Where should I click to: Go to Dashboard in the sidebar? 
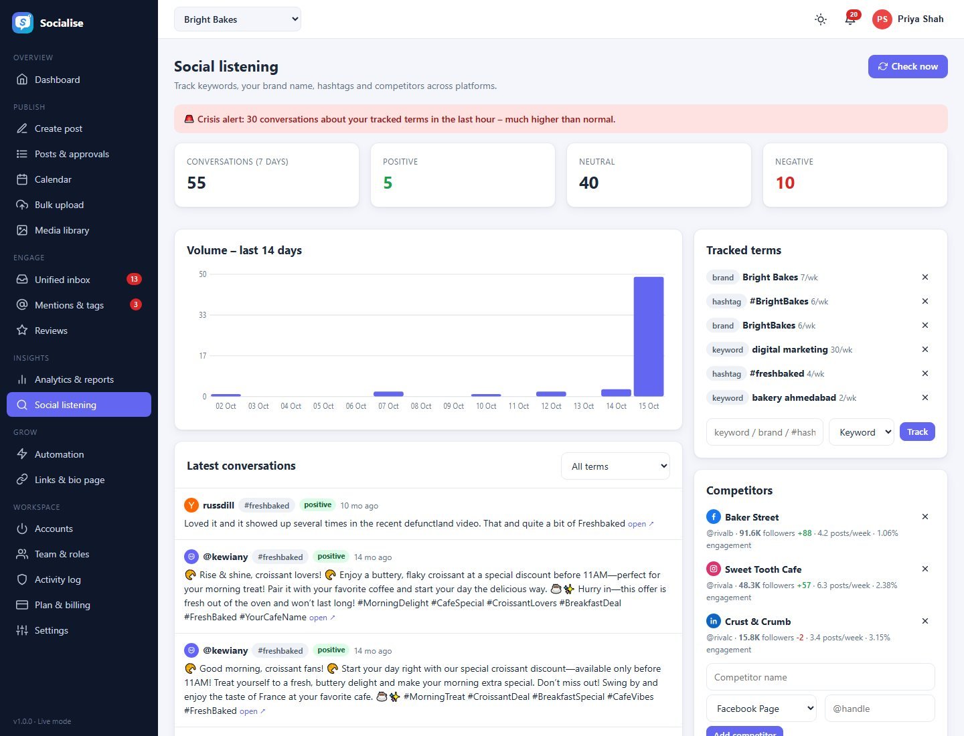pos(79,80)
